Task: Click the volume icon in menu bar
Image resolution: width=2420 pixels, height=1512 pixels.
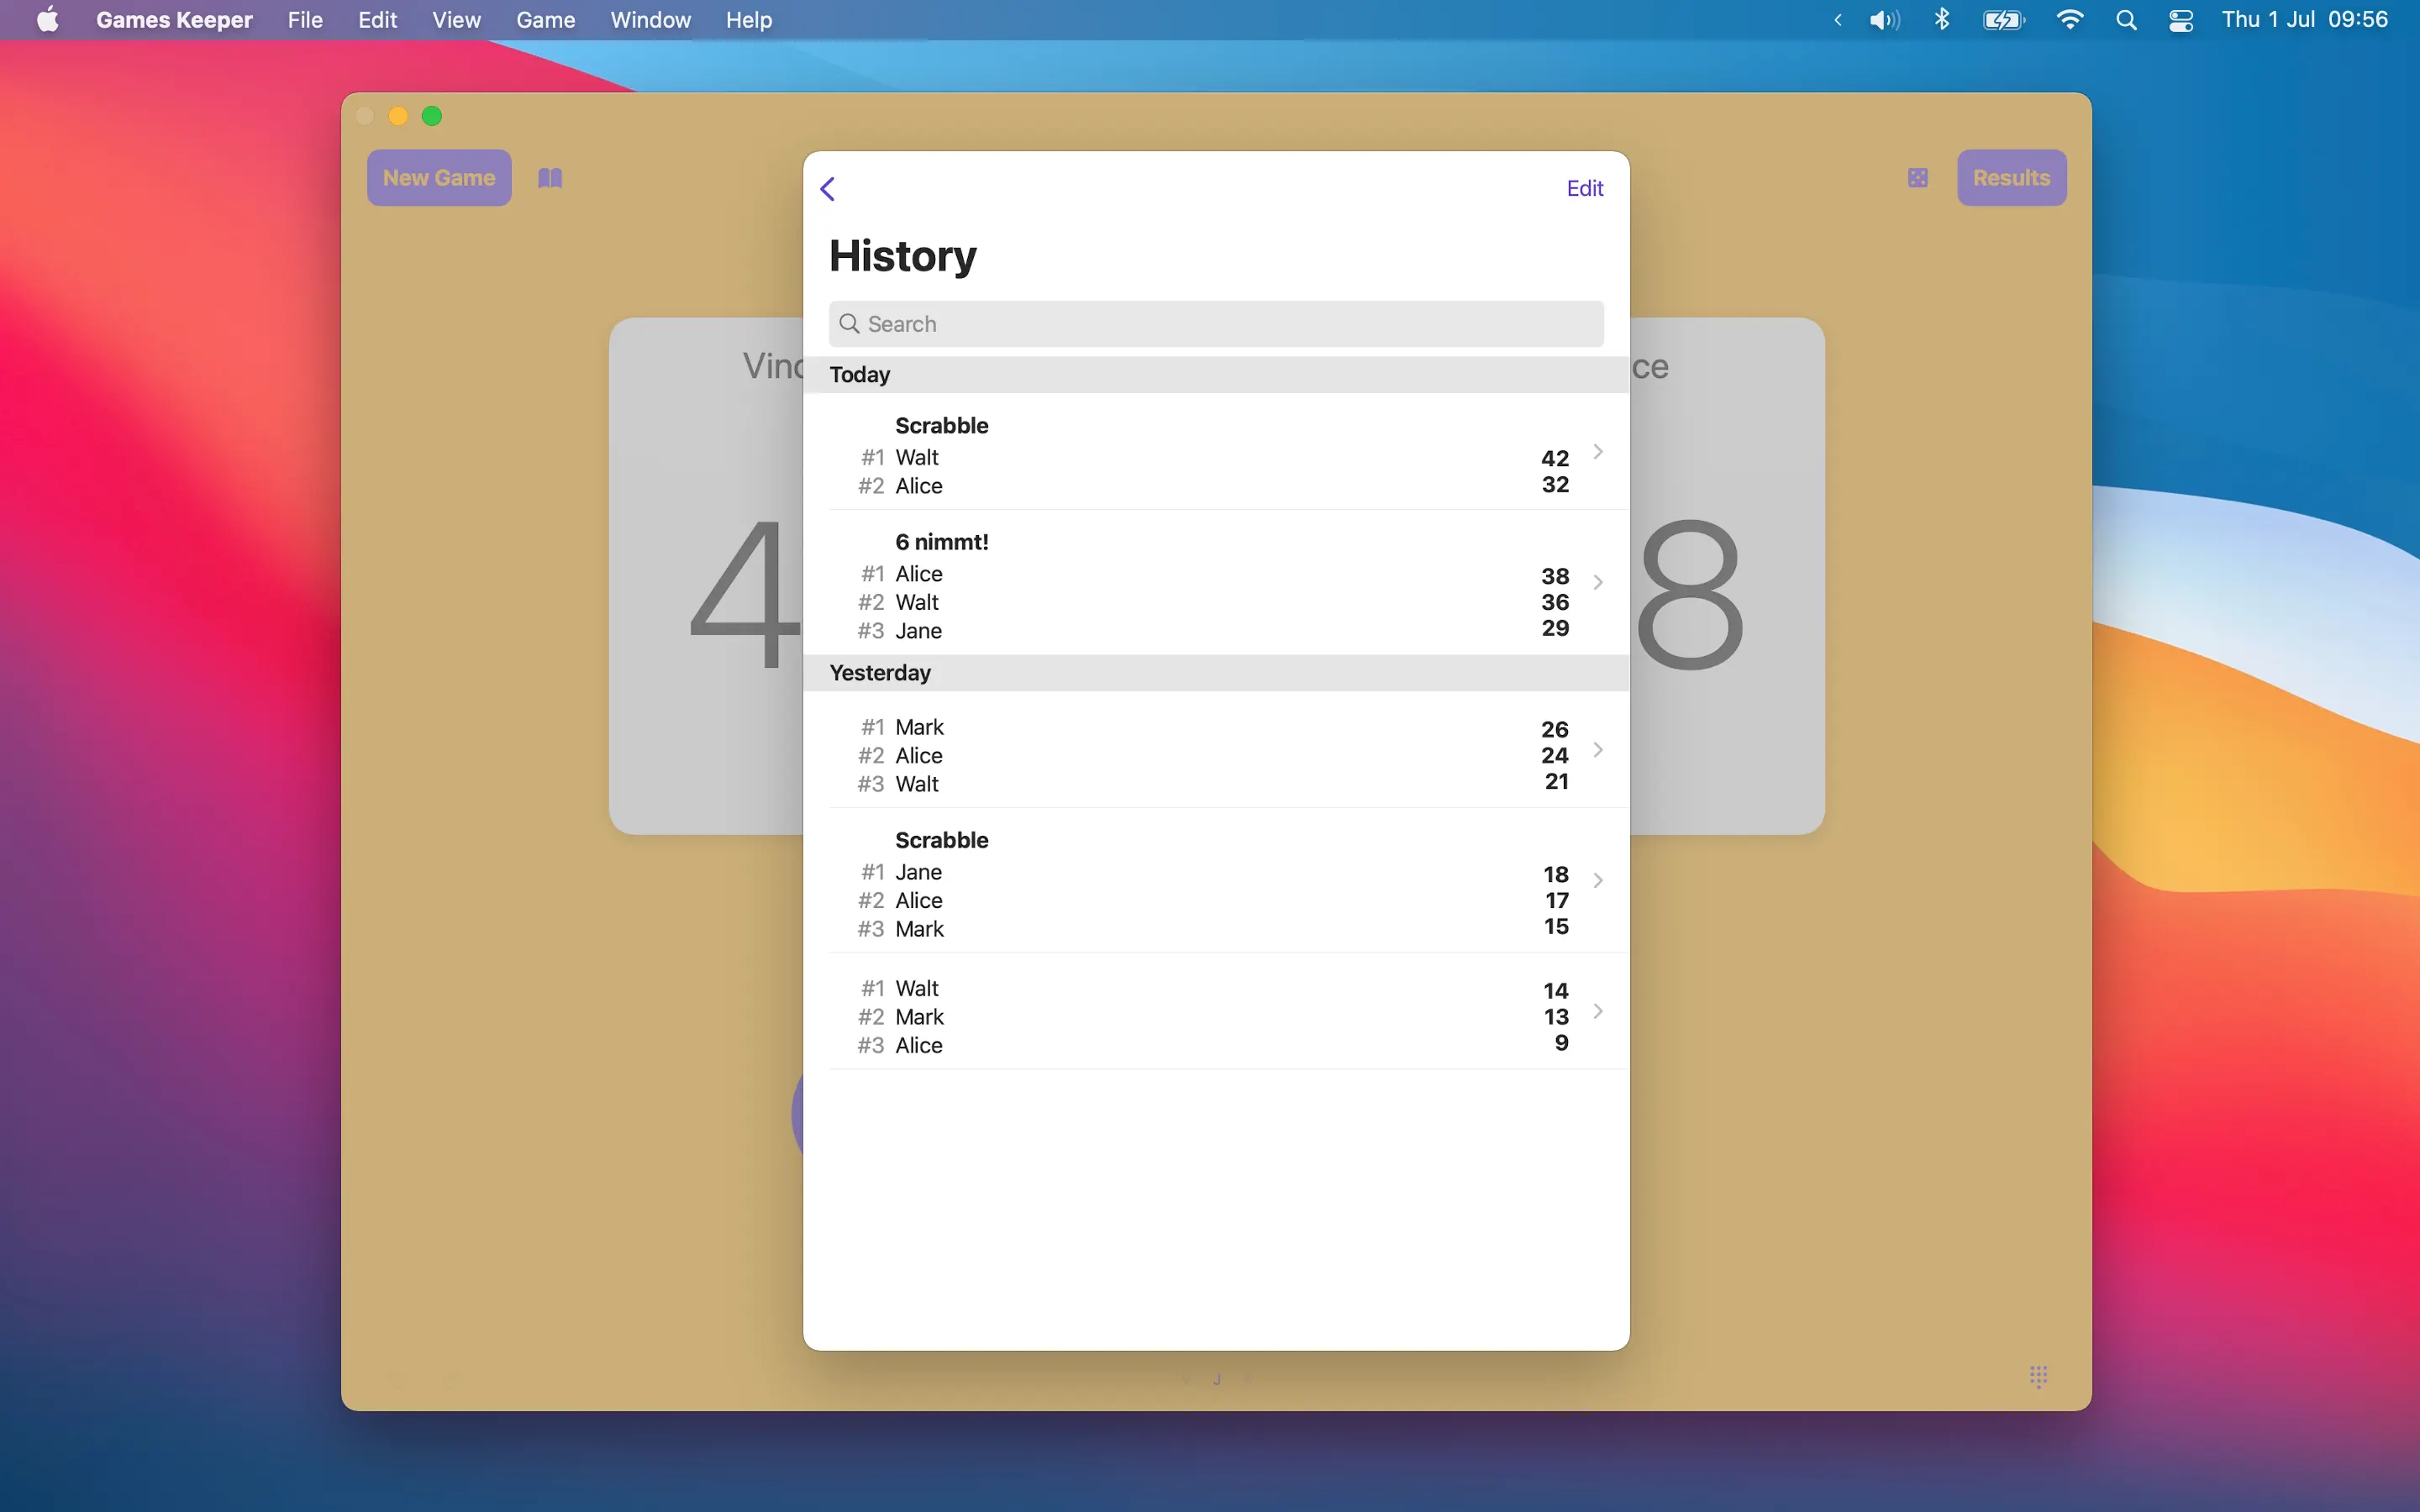Action: (x=1884, y=20)
